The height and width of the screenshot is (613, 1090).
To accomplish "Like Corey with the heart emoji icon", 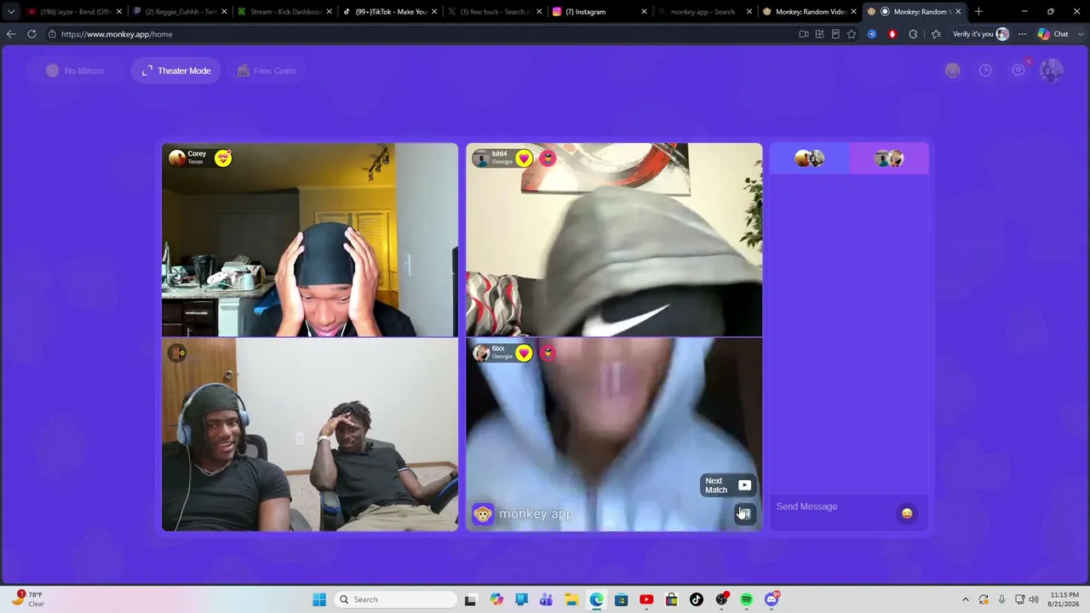I will click(223, 158).
